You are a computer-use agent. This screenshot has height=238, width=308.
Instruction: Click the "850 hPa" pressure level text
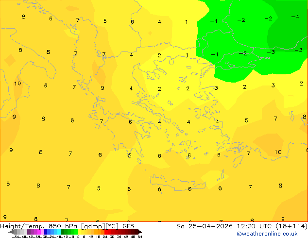(63, 226)
